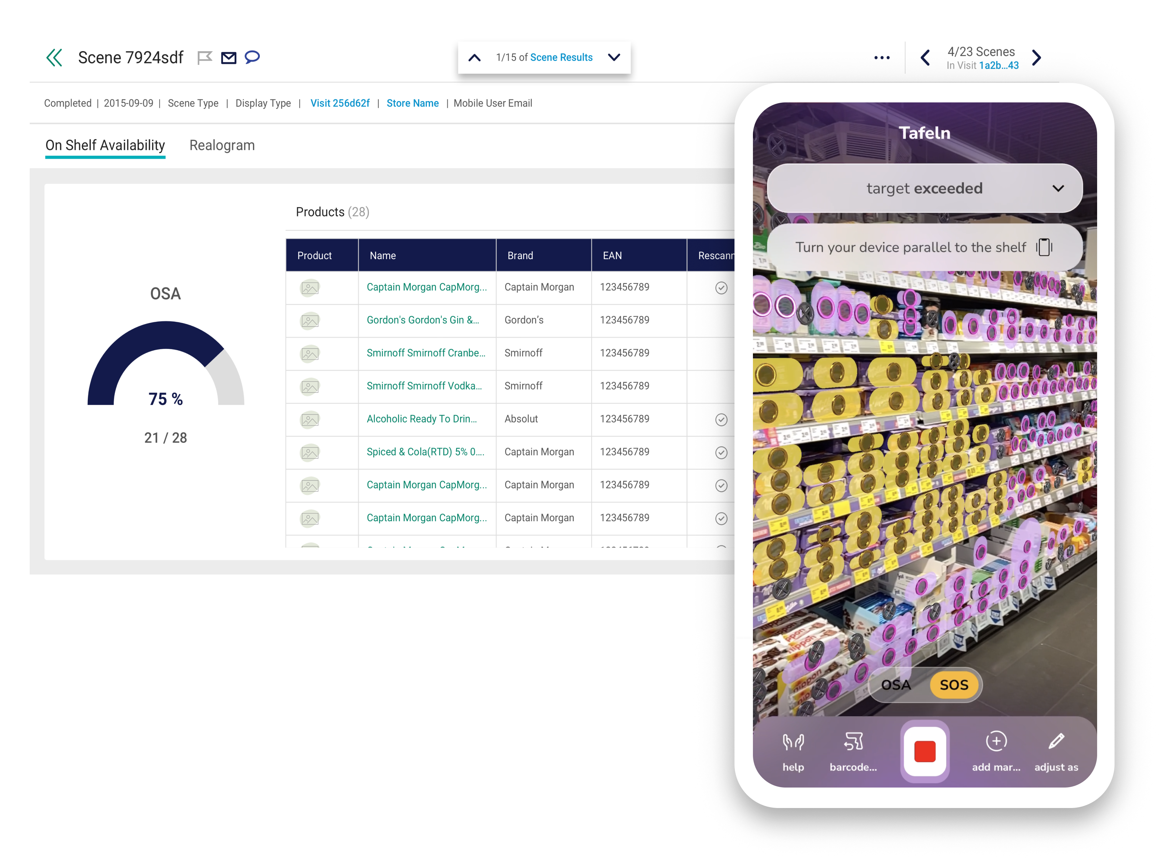Toggle rescanned check for Alcoholic Ready To Drink row
Viewport: 1162px width, 864px height.
coord(721,420)
